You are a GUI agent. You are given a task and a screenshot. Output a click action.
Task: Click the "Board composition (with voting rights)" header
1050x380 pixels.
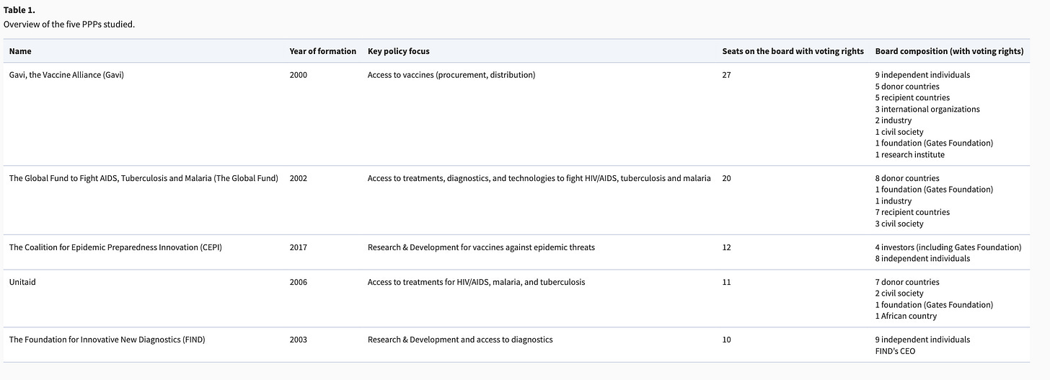pos(949,51)
